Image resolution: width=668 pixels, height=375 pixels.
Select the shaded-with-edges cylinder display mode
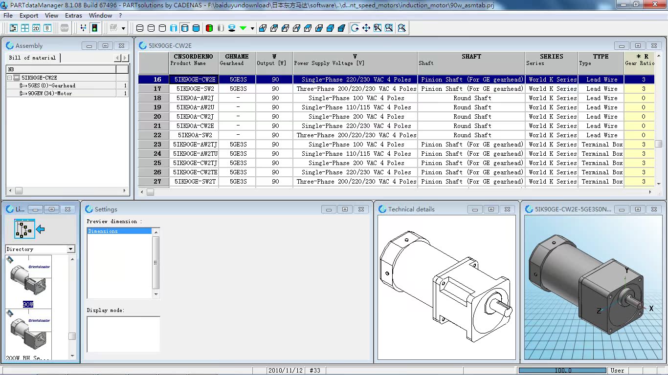coord(185,28)
